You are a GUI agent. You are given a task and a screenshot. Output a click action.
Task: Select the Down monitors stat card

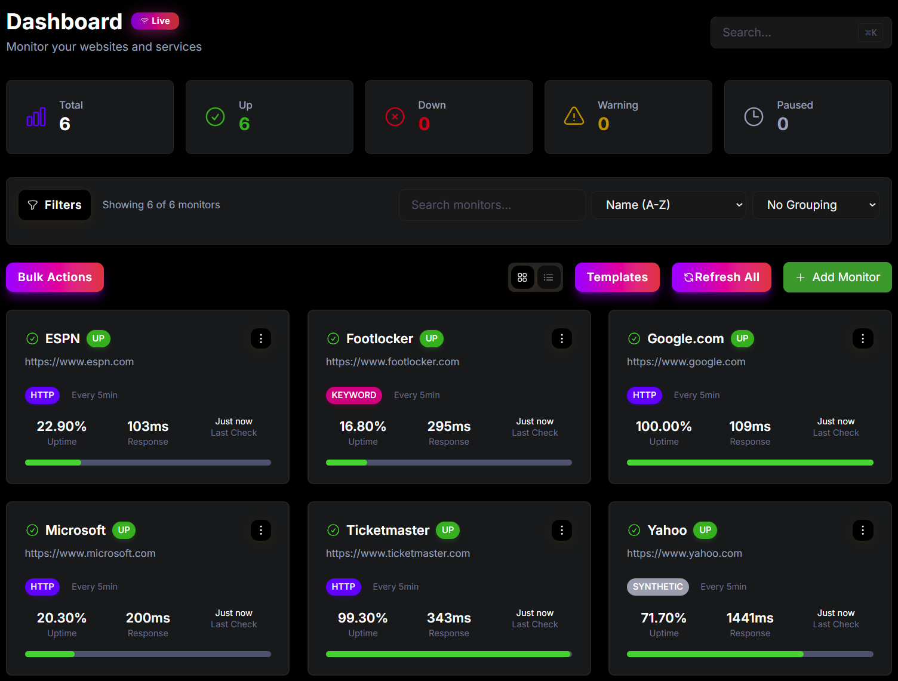[449, 117]
